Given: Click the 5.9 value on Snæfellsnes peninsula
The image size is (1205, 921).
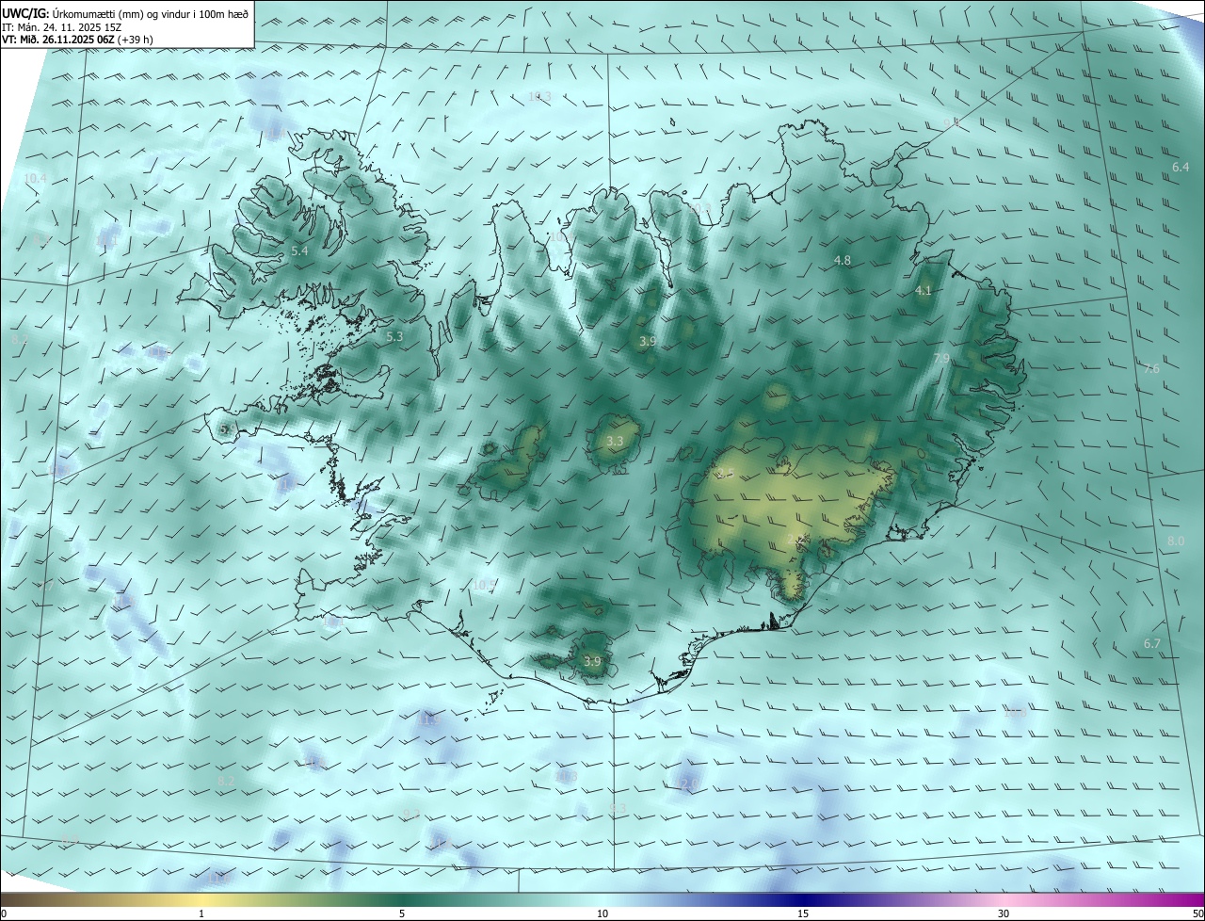Looking at the screenshot, I should tap(228, 428).
